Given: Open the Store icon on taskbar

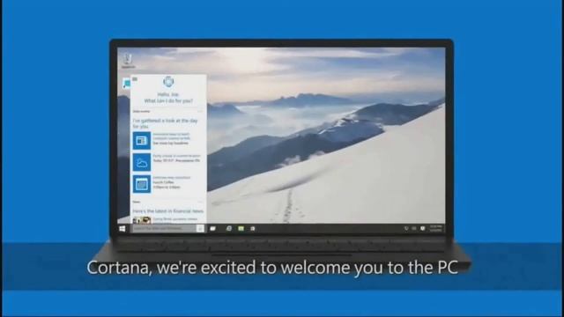Looking at the screenshot, I should [253, 229].
